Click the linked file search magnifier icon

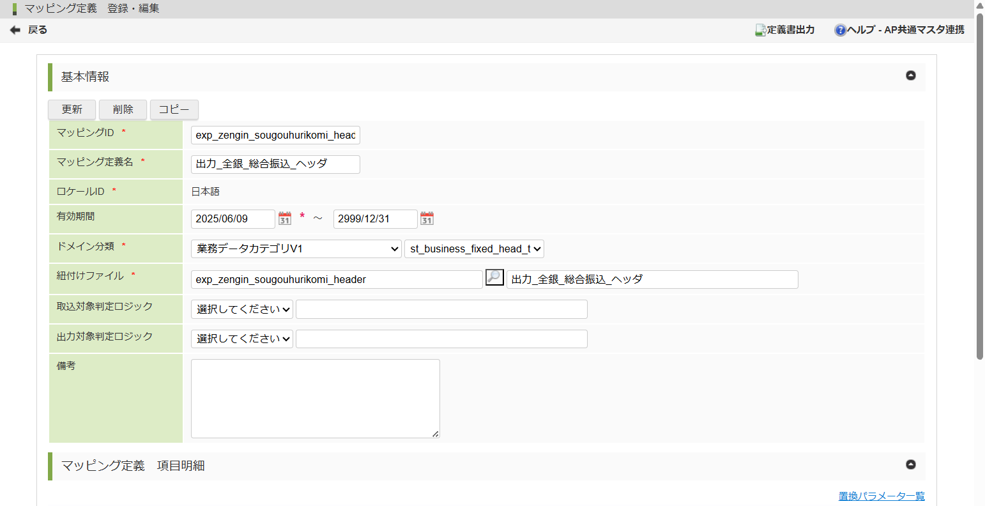point(494,278)
